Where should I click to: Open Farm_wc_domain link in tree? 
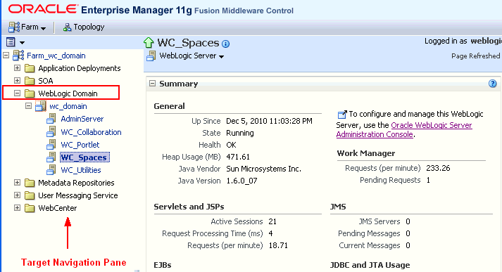[56, 56]
